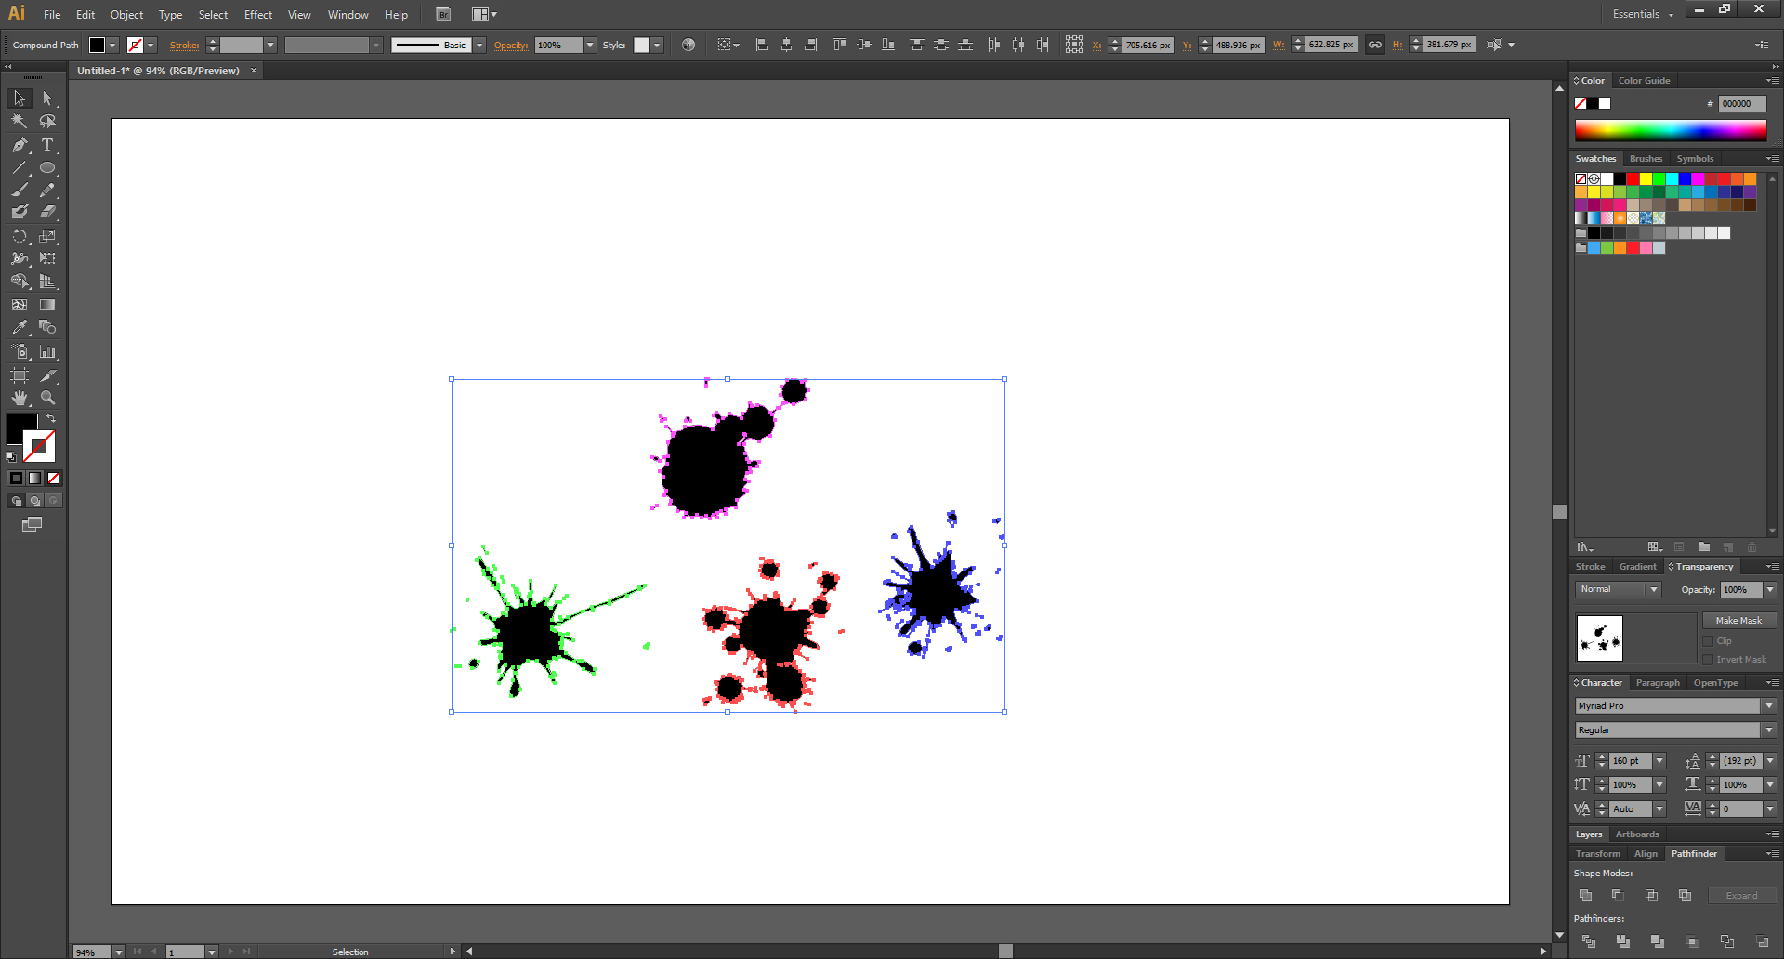
Task: Click the Fill color box in Tools panel
Action: (x=20, y=428)
